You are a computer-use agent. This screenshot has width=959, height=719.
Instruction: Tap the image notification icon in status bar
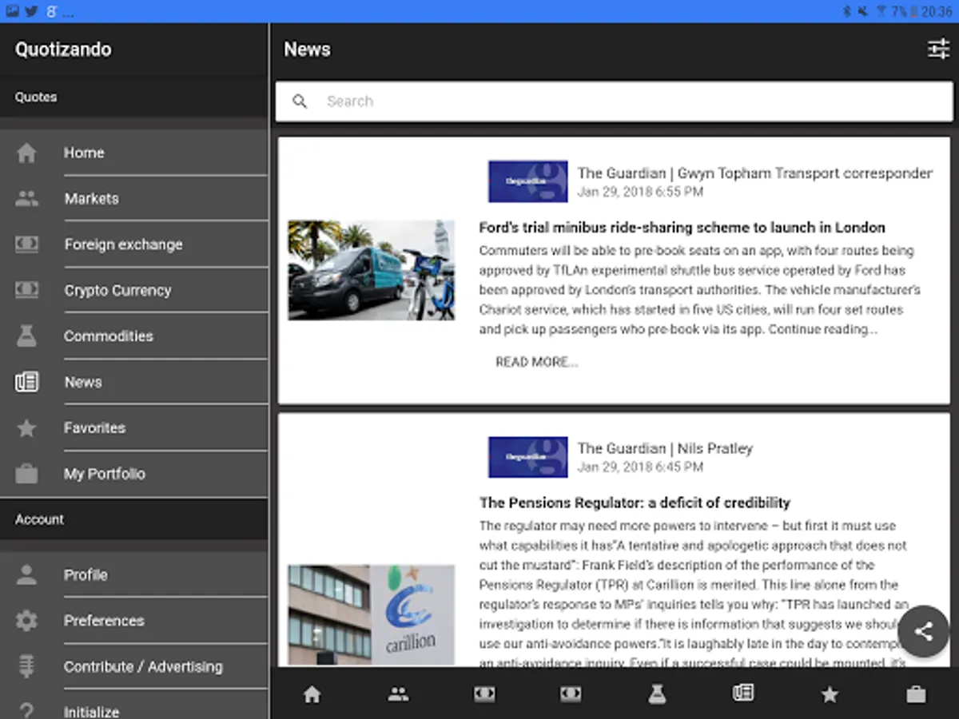12,11
